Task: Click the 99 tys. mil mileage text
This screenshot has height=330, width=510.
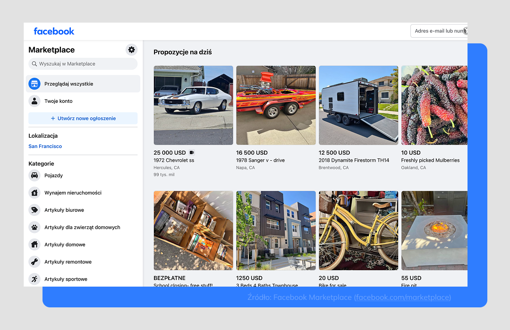Action: pyautogui.click(x=164, y=174)
